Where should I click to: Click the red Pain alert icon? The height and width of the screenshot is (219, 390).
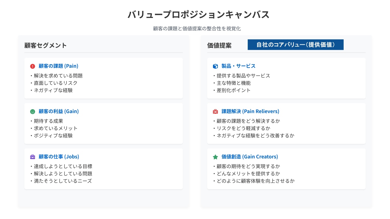[x=33, y=66]
